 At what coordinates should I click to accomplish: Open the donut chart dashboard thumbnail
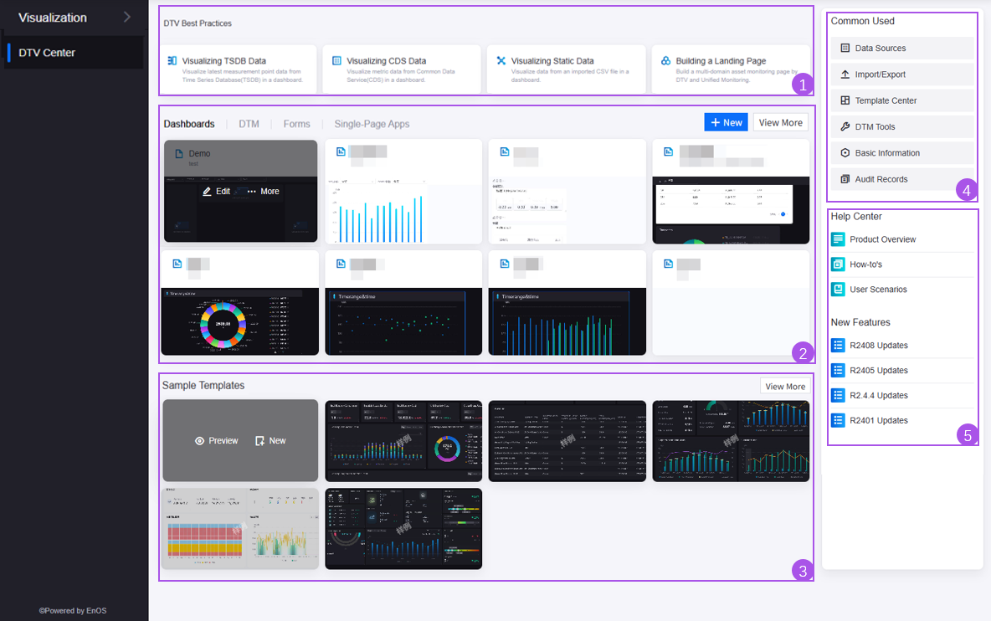pyautogui.click(x=239, y=322)
